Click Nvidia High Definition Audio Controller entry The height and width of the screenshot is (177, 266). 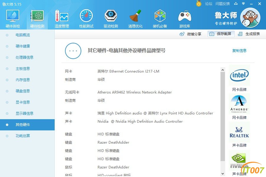pyautogui.click(x=140, y=122)
